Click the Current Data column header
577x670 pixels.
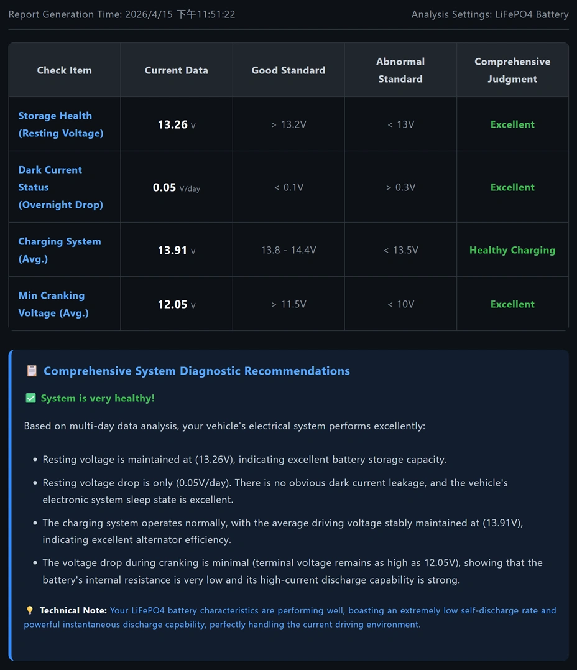[177, 70]
